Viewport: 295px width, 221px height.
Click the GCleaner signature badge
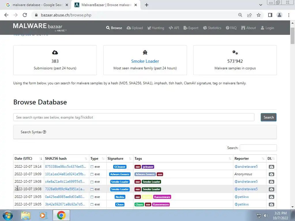120,167
